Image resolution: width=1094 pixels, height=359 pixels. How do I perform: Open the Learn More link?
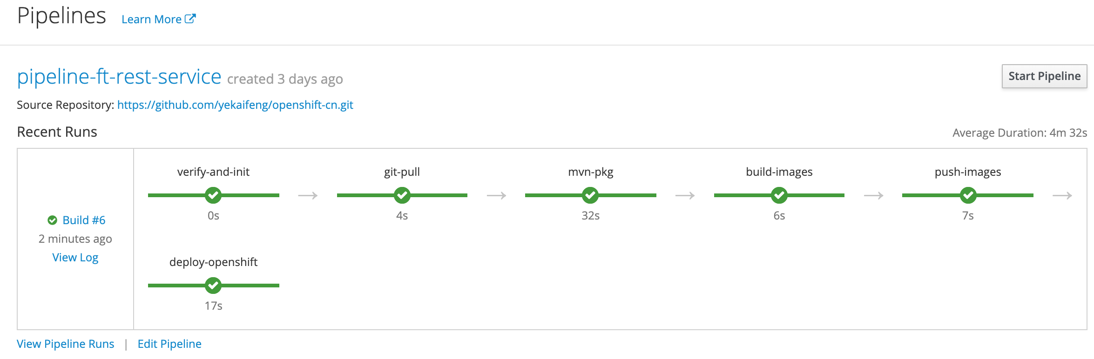pos(151,20)
